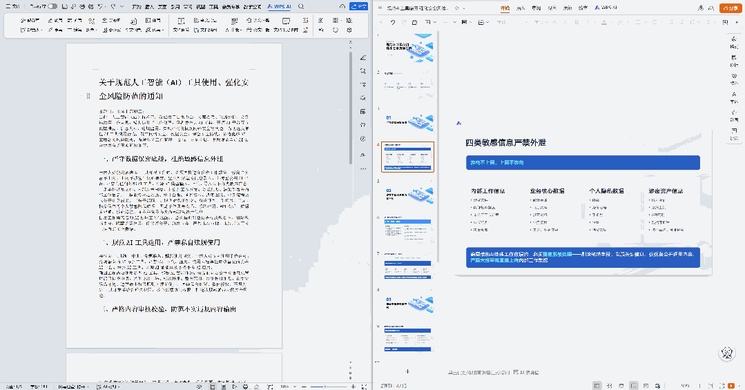Viewport: 745px width, 390px height.
Task: Click the Save icon in Writer's quick toolbar
Action: point(65,7)
